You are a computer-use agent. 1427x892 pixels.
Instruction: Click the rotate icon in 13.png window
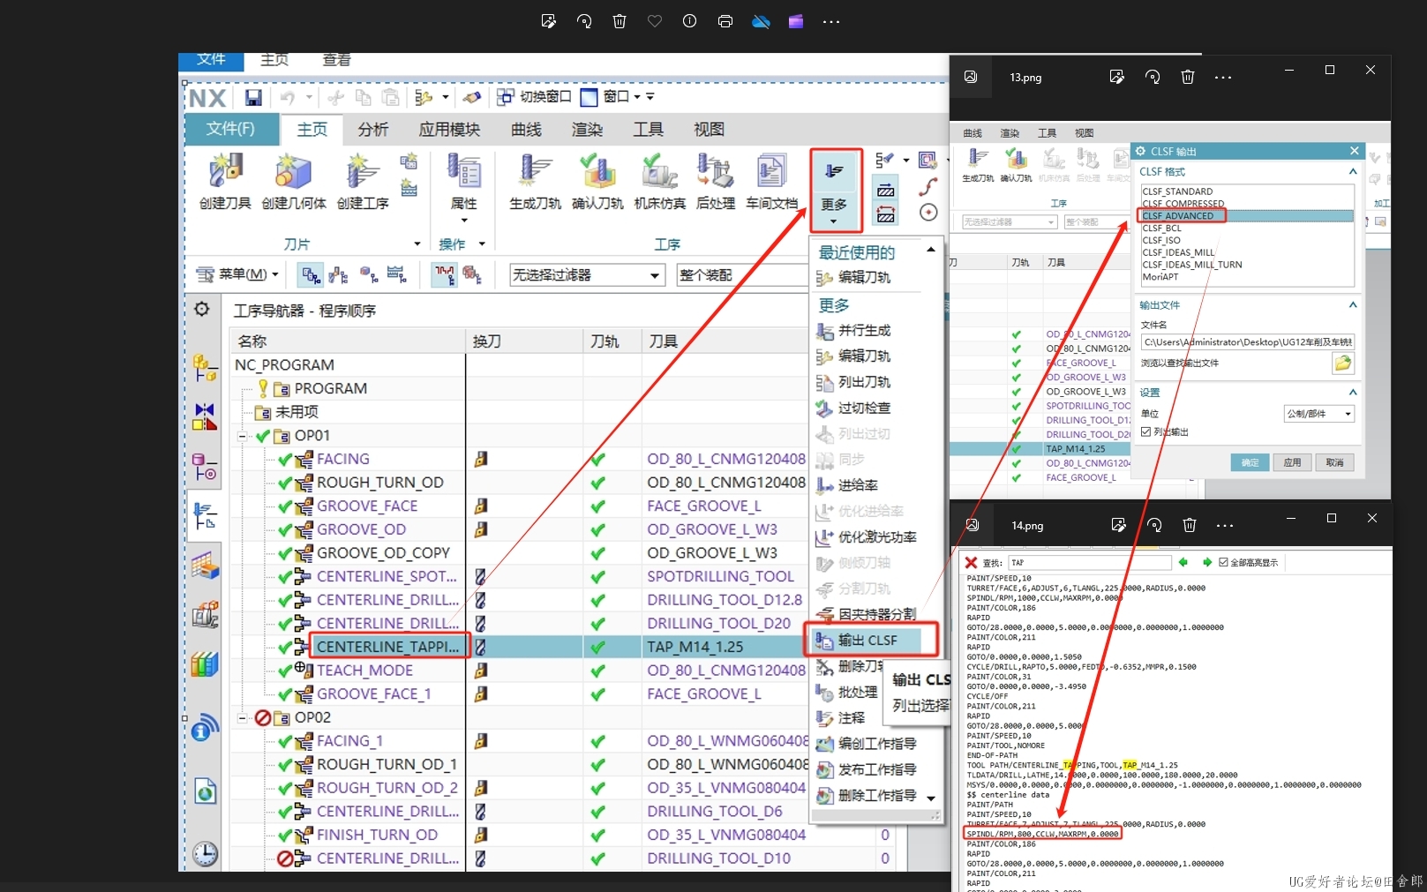coord(1153,77)
